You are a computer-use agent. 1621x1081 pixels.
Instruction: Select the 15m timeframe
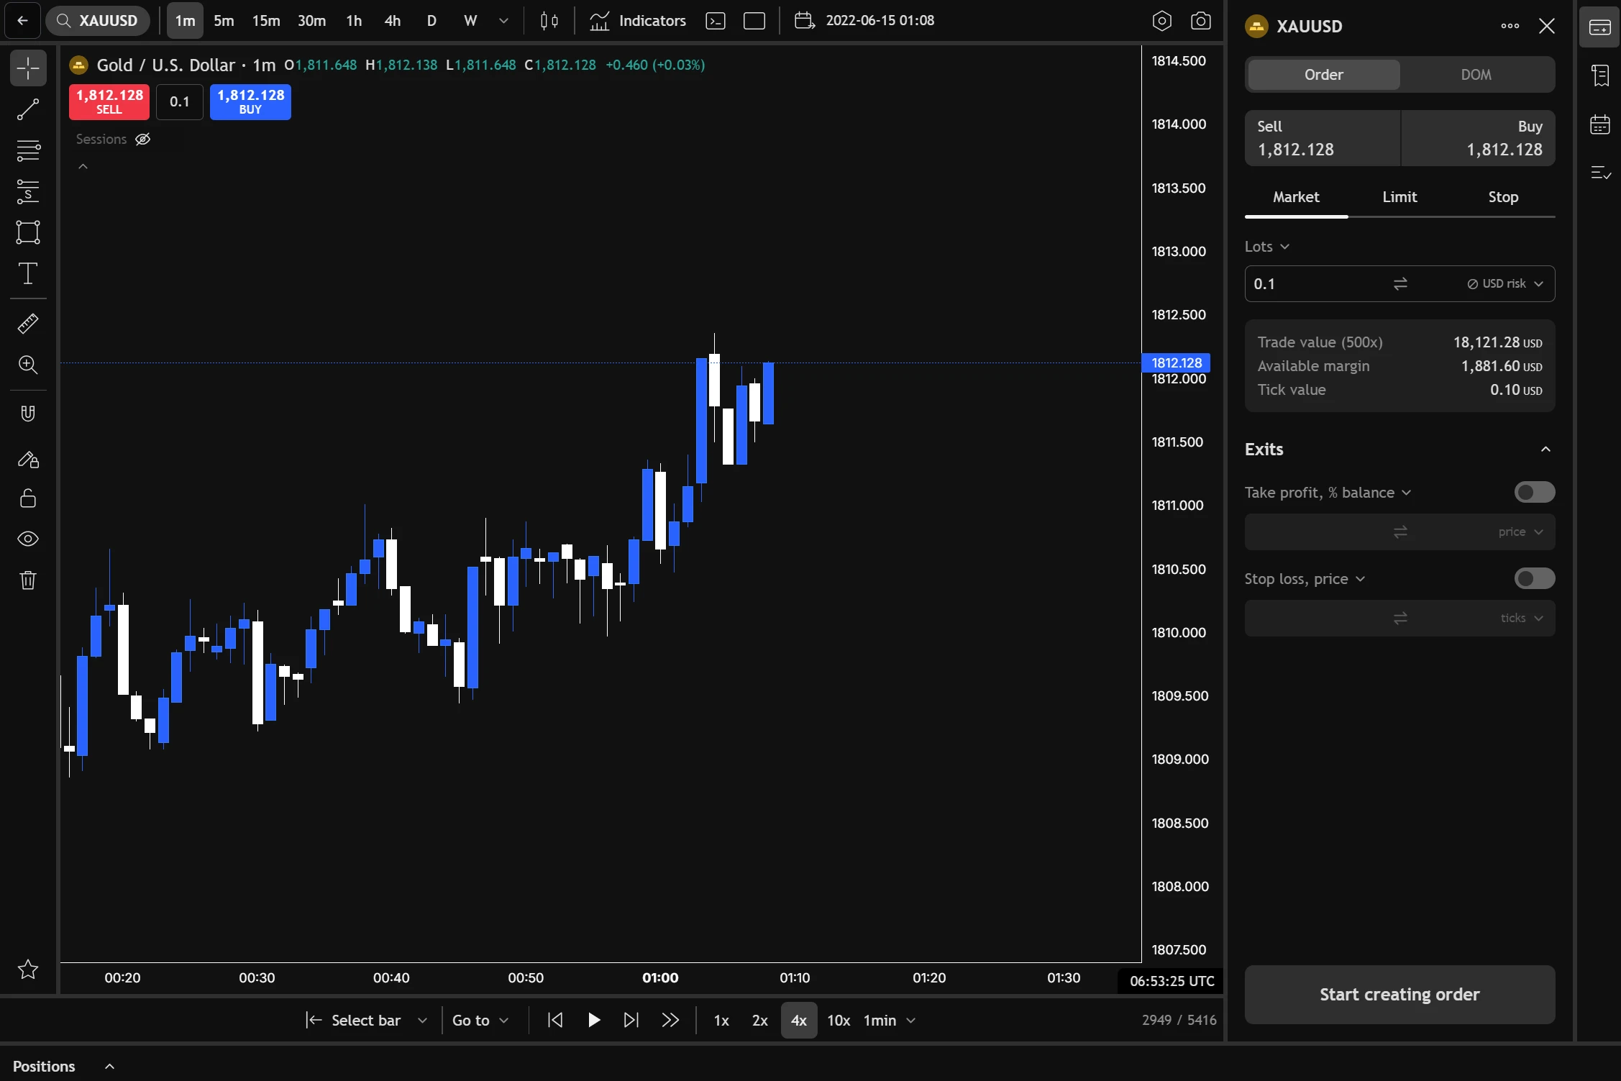point(265,21)
